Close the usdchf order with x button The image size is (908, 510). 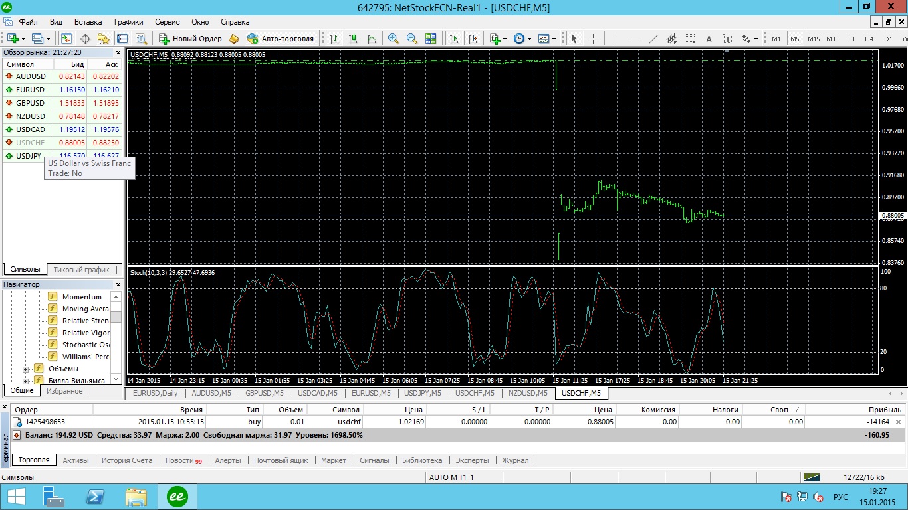899,422
